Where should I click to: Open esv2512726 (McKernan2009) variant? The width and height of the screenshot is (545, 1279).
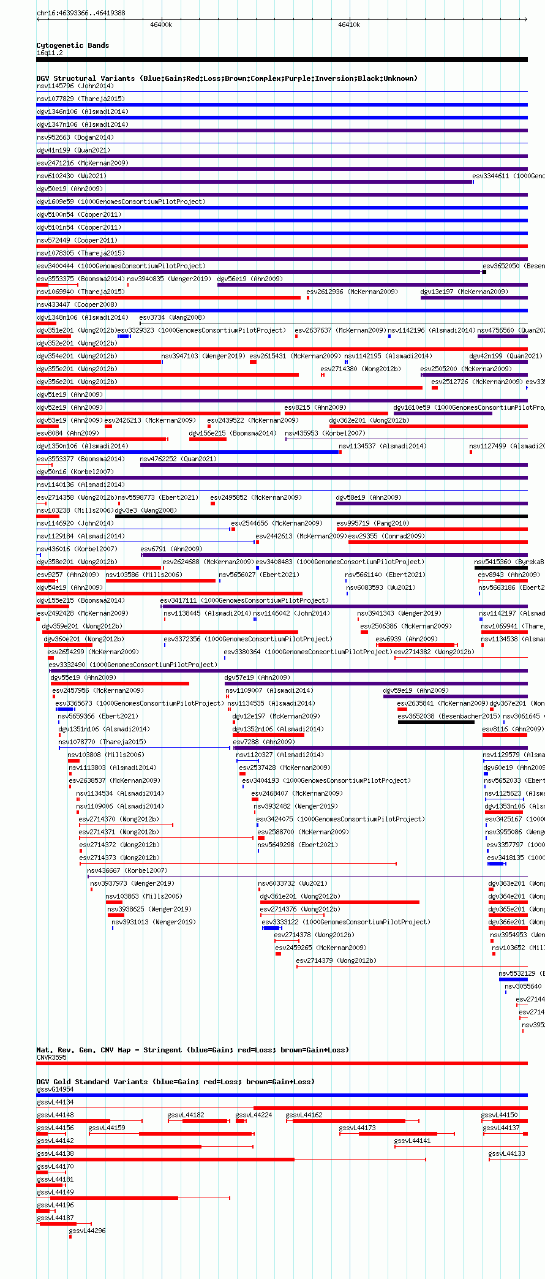pos(477,382)
